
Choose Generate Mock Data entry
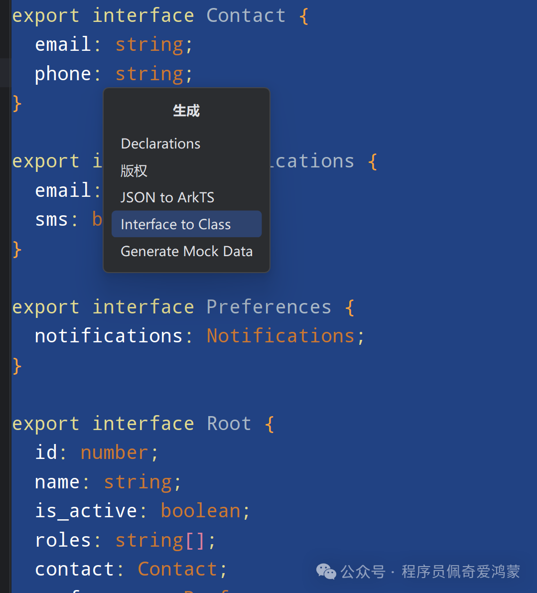click(x=186, y=251)
